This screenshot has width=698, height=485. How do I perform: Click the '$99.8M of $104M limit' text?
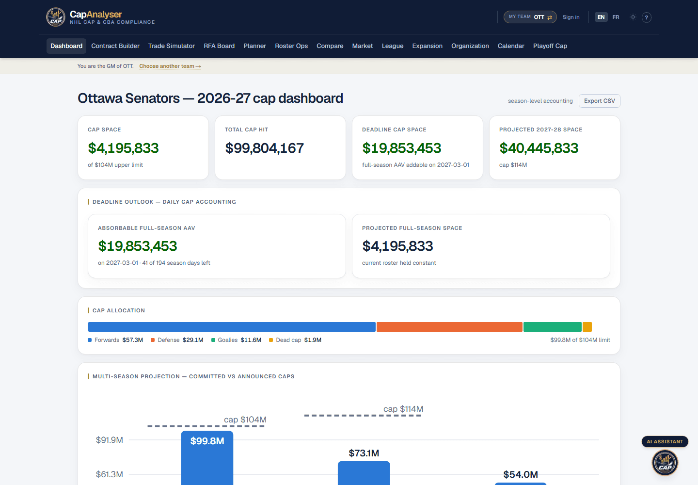tap(580, 340)
